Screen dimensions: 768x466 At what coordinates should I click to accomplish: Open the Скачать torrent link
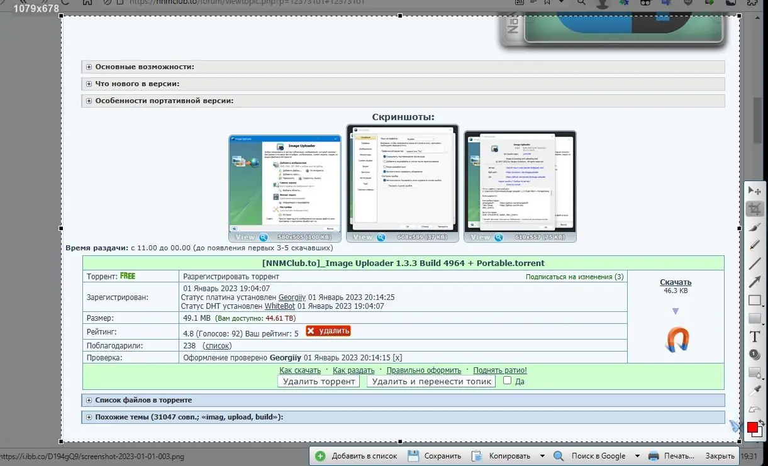pyautogui.click(x=676, y=282)
